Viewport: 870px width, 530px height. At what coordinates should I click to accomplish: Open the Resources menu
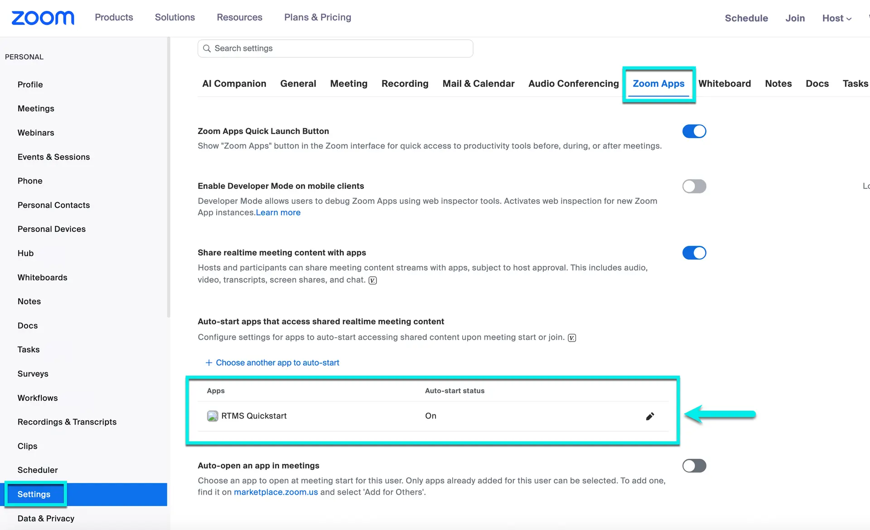pyautogui.click(x=239, y=17)
